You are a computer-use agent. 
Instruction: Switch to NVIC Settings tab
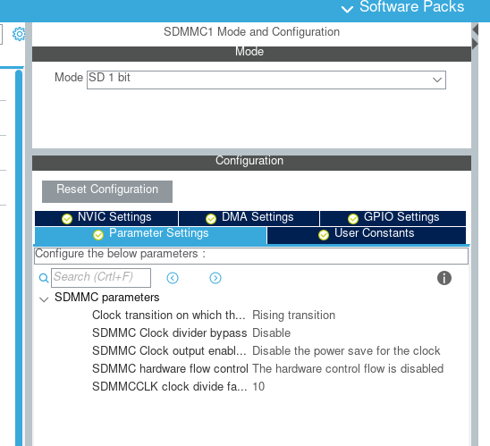click(x=106, y=218)
